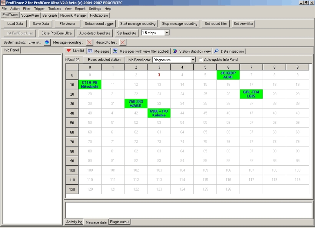Click the Message recording red X icon
The width and height of the screenshot is (315, 228).
click(89, 42)
